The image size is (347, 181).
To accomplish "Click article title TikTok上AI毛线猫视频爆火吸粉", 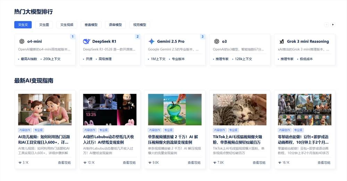I will tap(237, 140).
